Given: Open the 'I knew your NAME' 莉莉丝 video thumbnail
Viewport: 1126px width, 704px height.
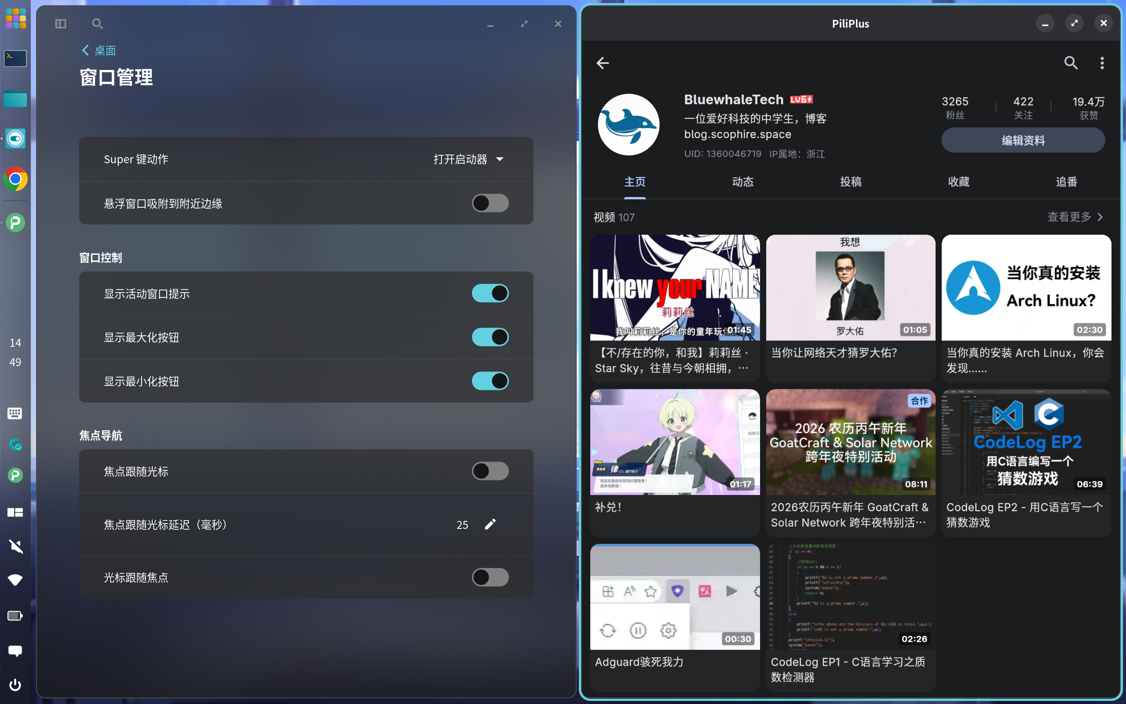Looking at the screenshot, I should 675,287.
